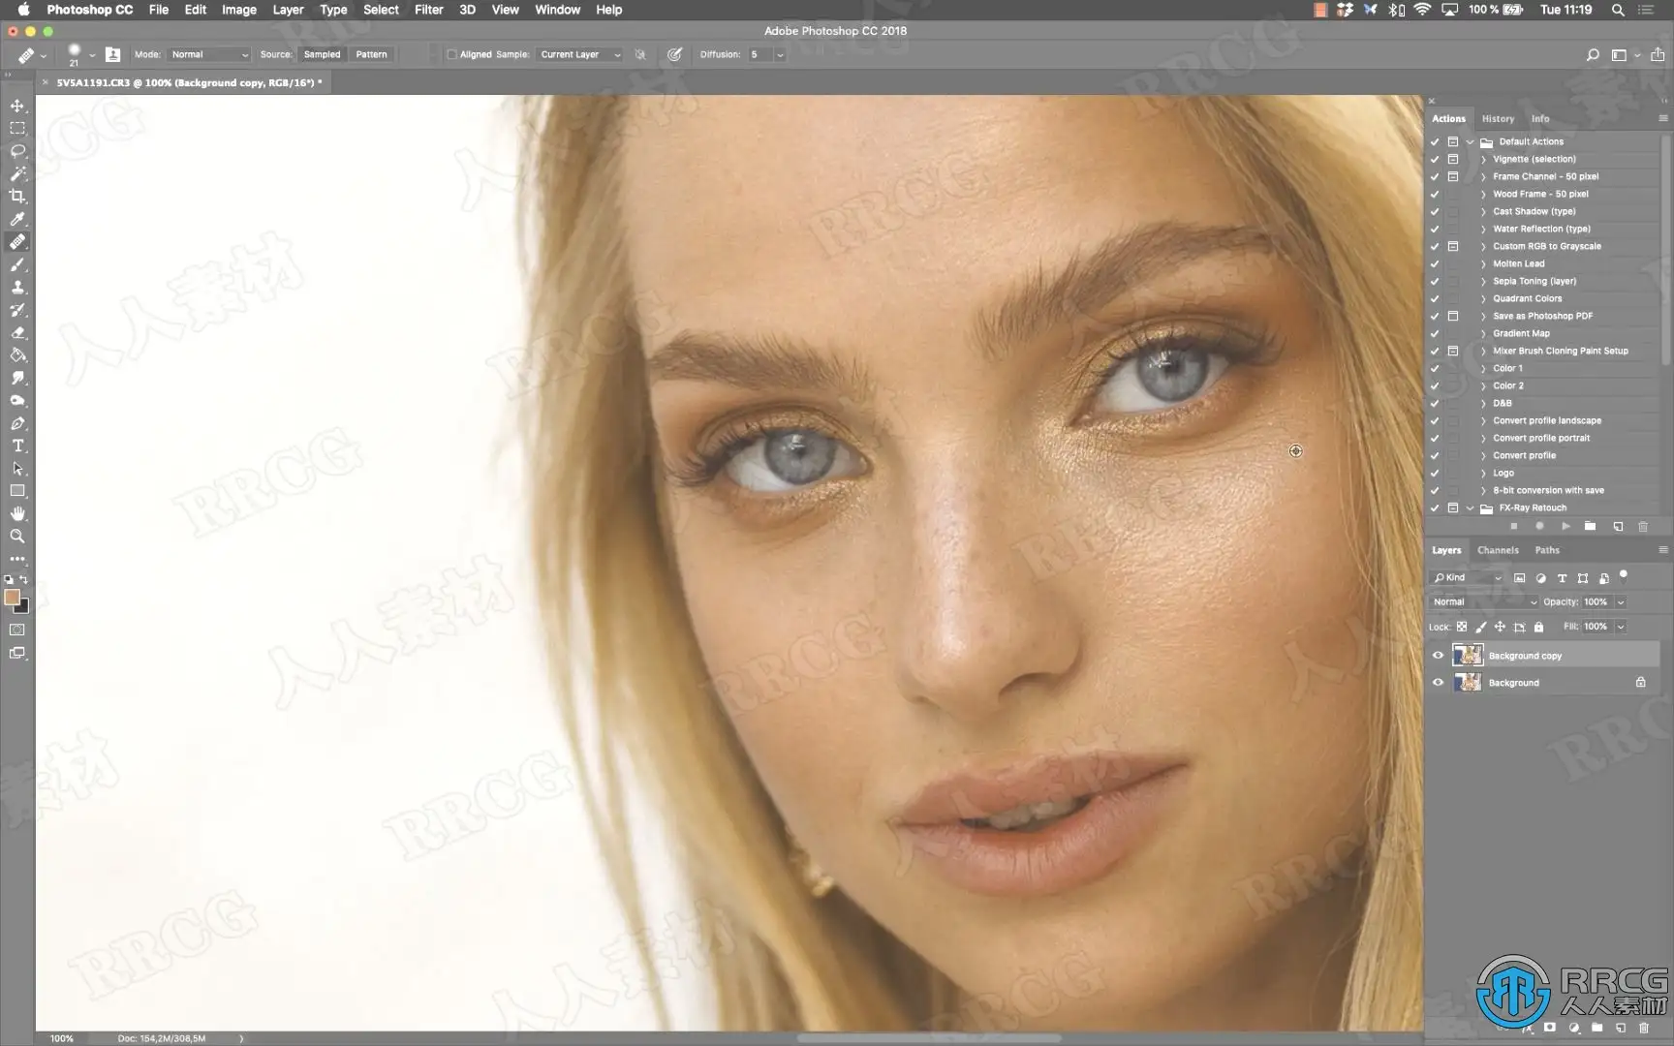
Task: Select the Hand tool
Action: (x=17, y=514)
